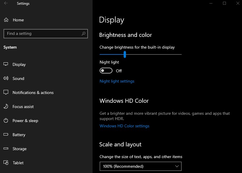The width and height of the screenshot is (242, 173).
Task: Click the 'Windows HD Color' heading
Action: click(x=124, y=101)
